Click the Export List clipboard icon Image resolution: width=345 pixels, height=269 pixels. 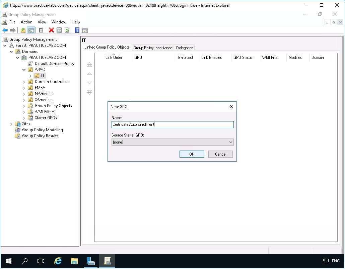pyautogui.click(x=41, y=30)
